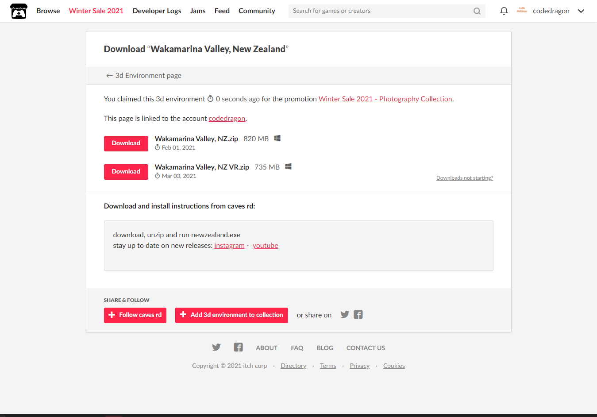
Task: Share on Twitter in Share & Follow
Action: pos(345,314)
